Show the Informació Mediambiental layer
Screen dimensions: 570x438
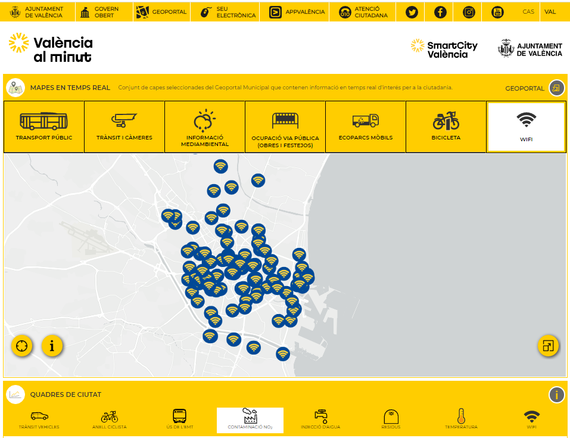[x=205, y=126]
